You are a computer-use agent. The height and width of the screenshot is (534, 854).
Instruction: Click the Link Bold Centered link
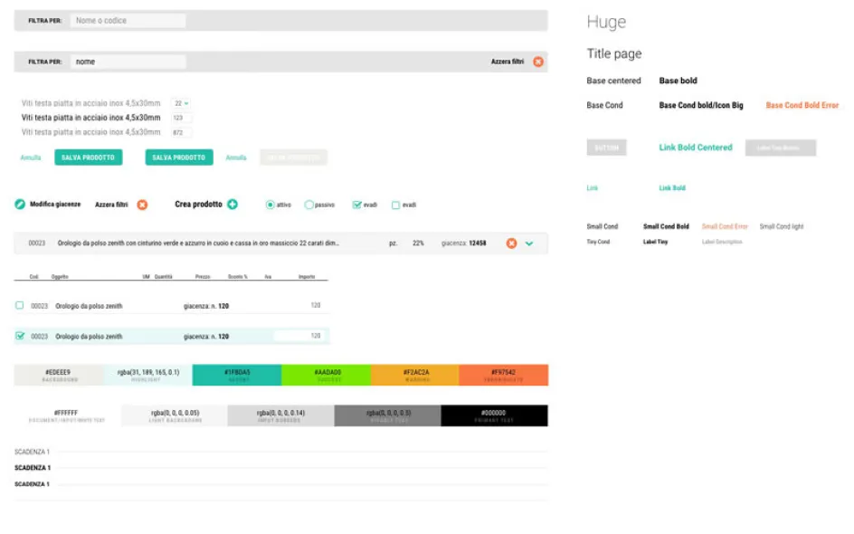tap(696, 148)
